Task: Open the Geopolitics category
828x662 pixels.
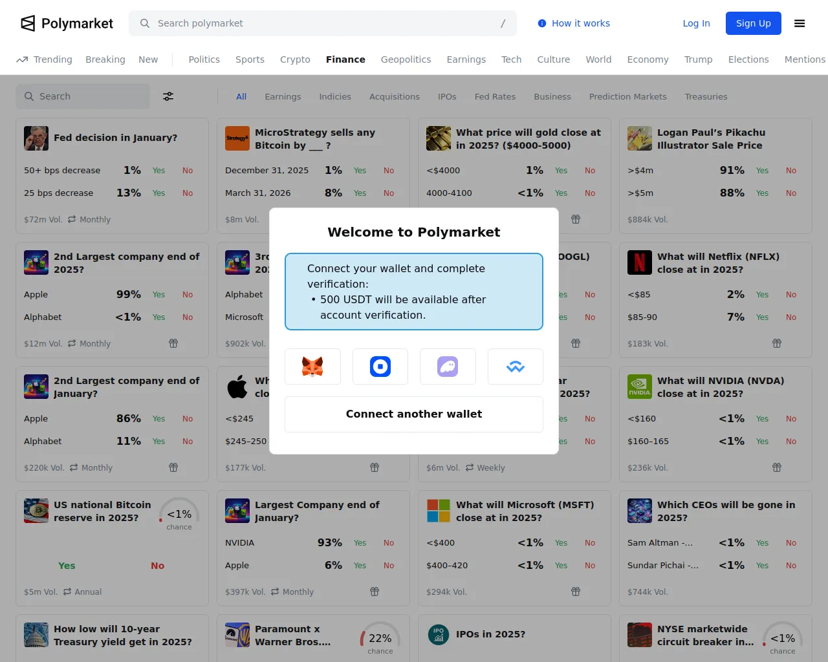Action: coord(406,59)
